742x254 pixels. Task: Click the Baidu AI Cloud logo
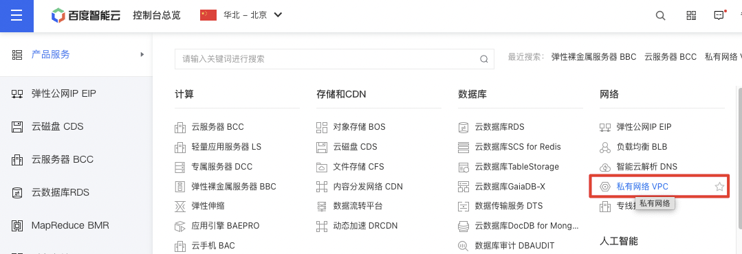click(x=86, y=16)
